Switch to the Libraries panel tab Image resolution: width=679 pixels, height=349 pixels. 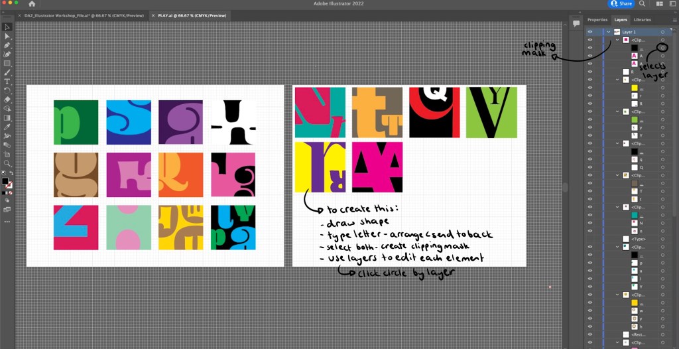click(x=642, y=20)
